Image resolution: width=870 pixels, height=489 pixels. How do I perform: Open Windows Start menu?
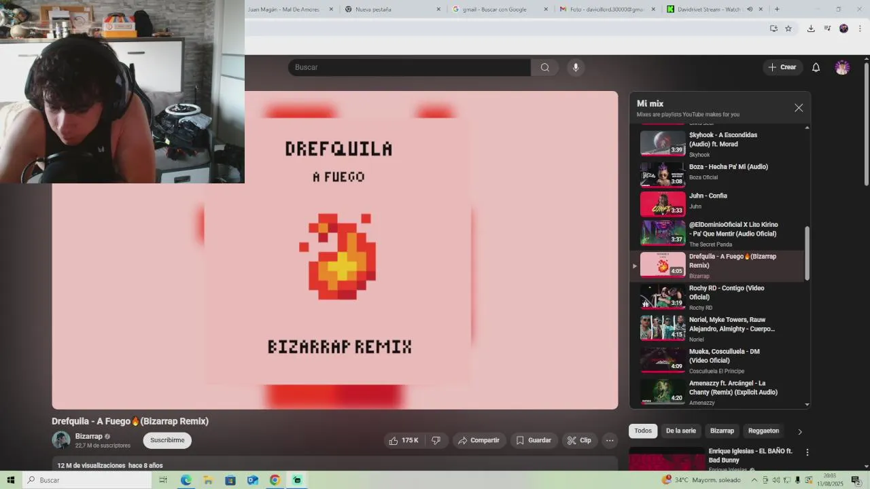[10, 480]
